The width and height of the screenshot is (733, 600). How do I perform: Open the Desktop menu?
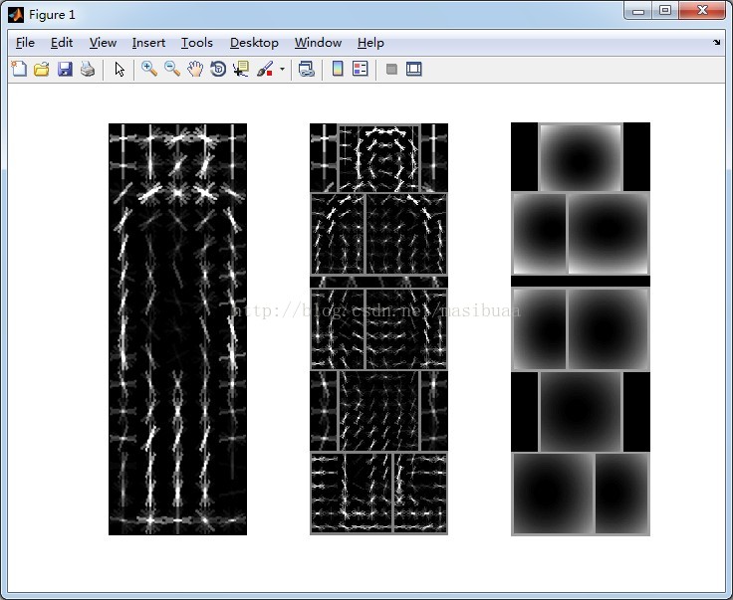[x=254, y=43]
